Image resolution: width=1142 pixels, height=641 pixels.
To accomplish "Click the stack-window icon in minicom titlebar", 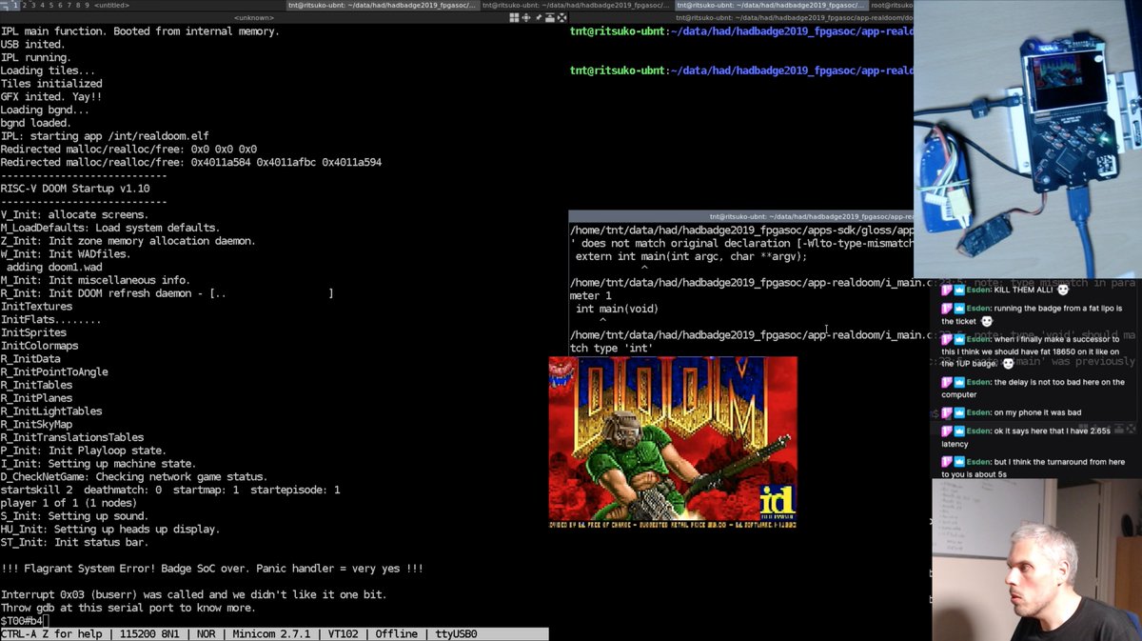I will (549, 17).
